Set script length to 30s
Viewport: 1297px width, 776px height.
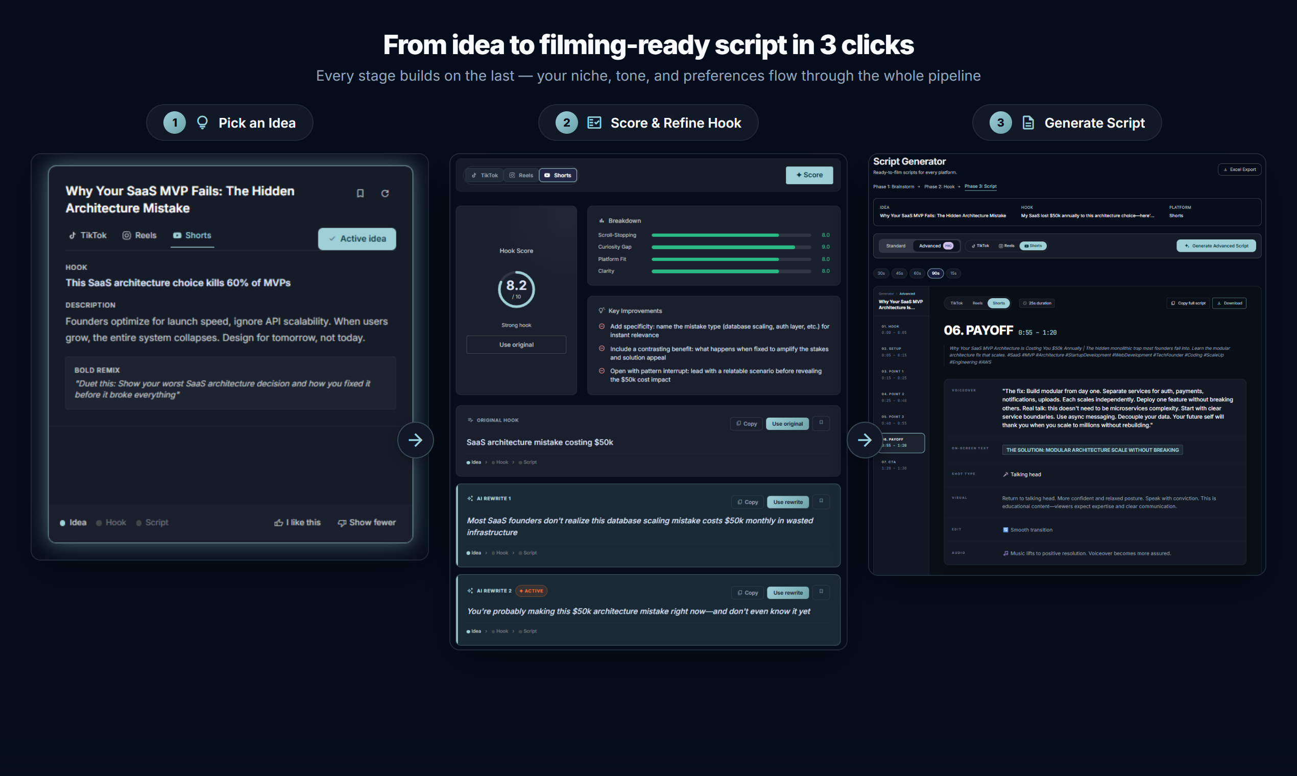881,273
